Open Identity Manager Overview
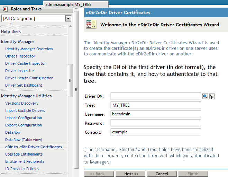The width and height of the screenshot is (228, 177). point(29,49)
